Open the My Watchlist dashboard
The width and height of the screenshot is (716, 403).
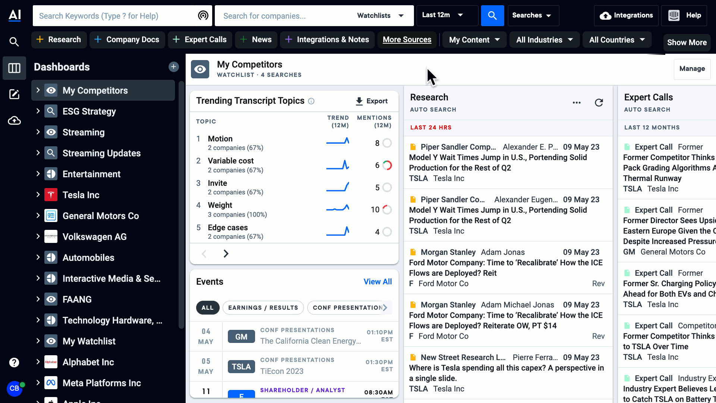(x=103, y=341)
